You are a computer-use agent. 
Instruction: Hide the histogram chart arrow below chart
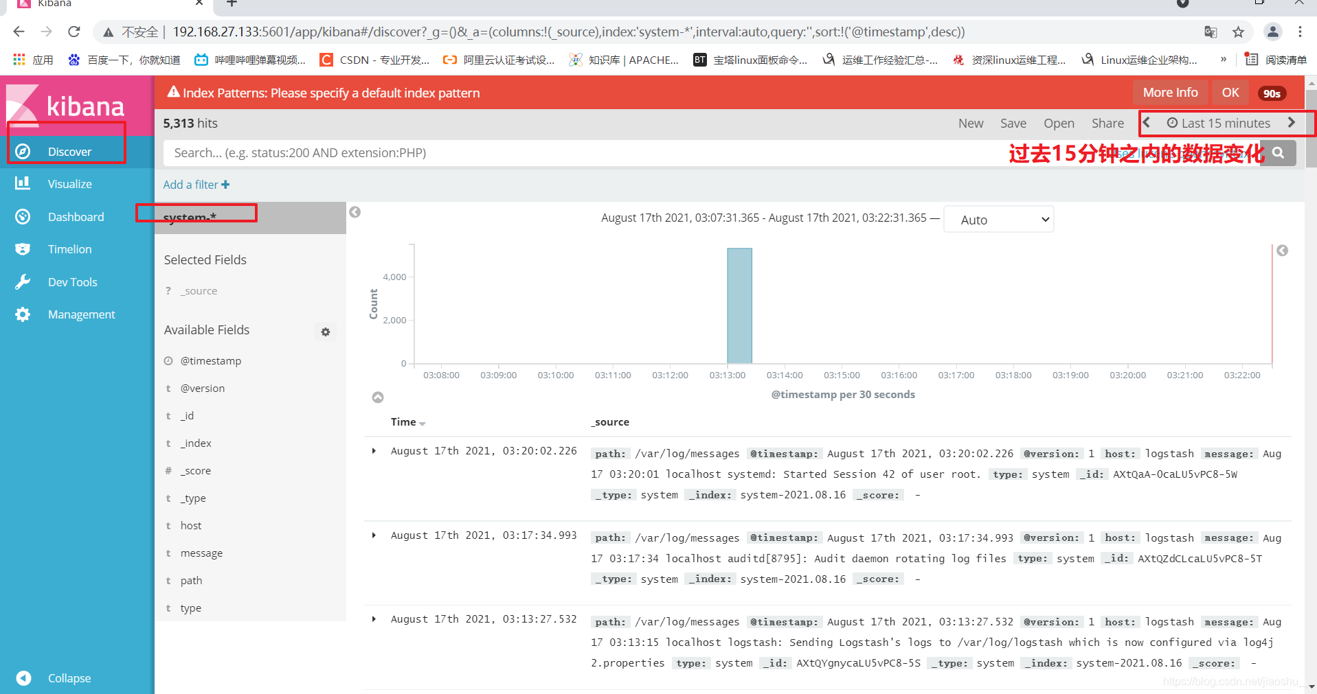coord(378,397)
